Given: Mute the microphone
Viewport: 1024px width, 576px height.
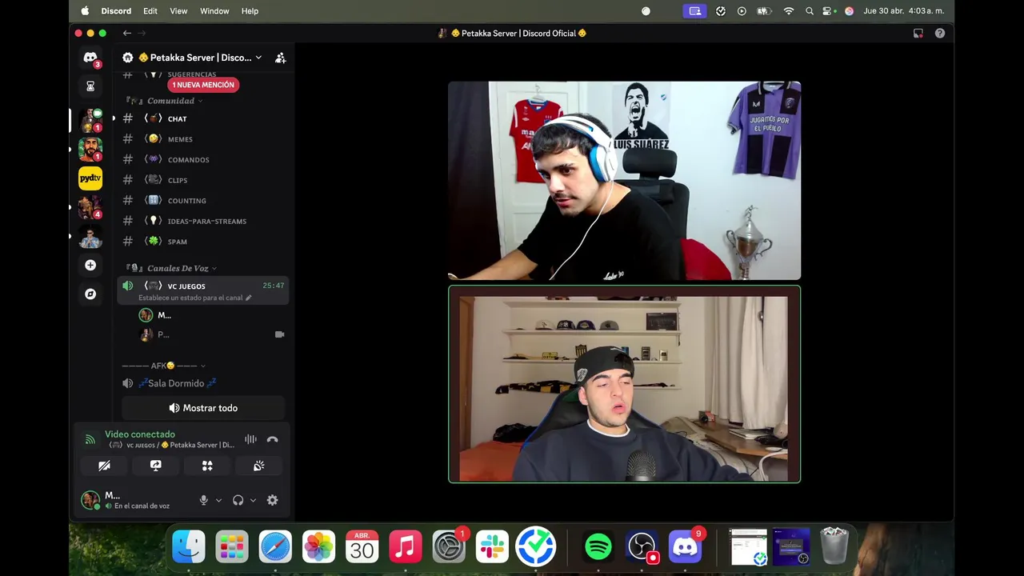Looking at the screenshot, I should tap(204, 500).
